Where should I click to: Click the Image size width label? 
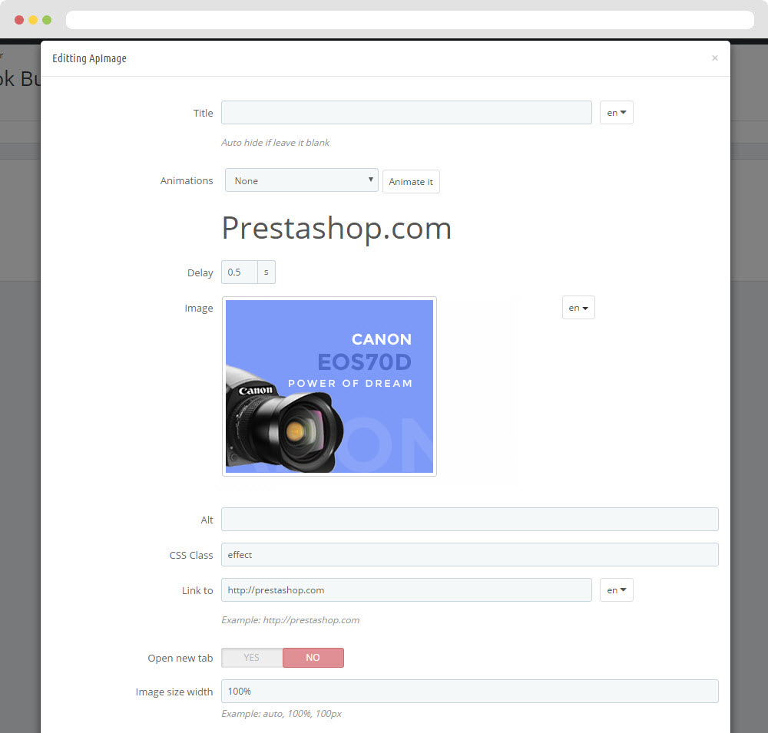click(x=174, y=692)
